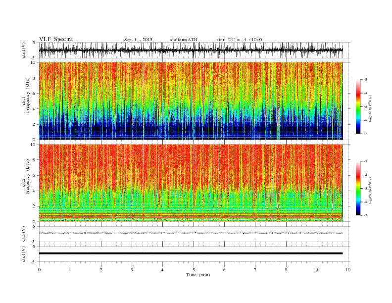Click the "station=ATH" header label
392x303 pixels.
point(184,40)
